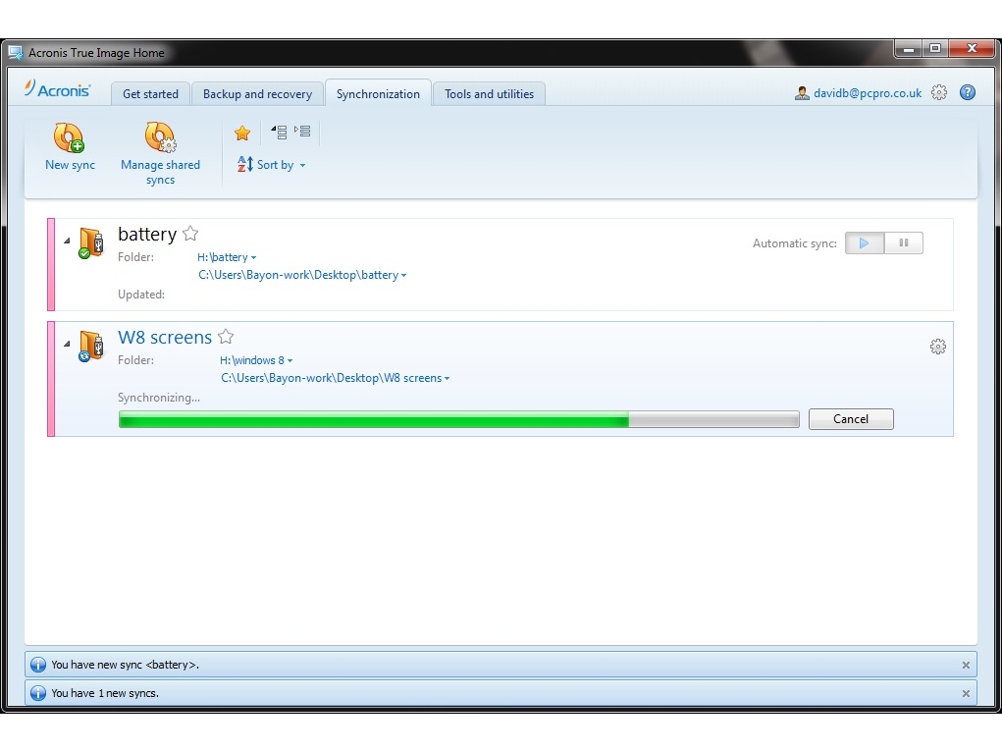
Task: Dismiss the new sync battery notification
Action: tap(966, 665)
